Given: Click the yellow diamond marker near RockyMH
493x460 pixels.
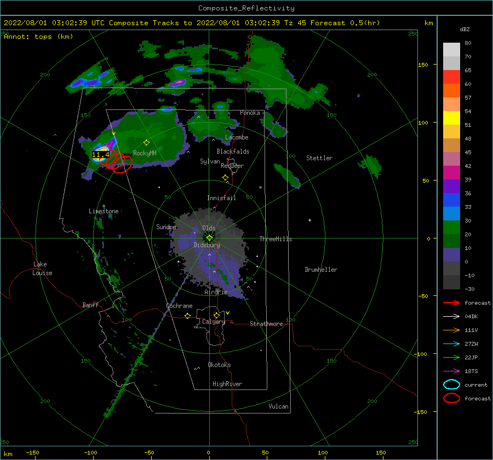Looking at the screenshot, I should 146,143.
